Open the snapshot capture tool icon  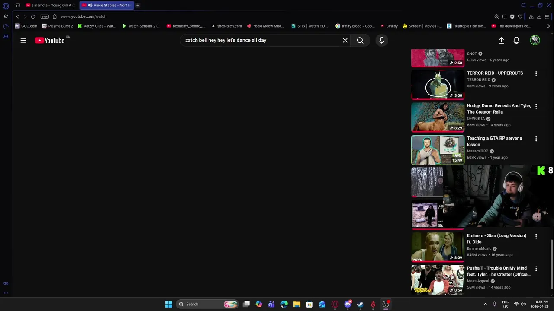tap(504, 16)
